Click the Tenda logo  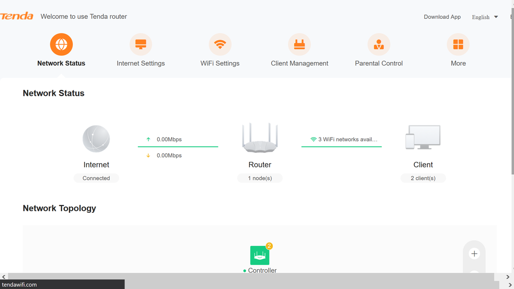(x=17, y=16)
